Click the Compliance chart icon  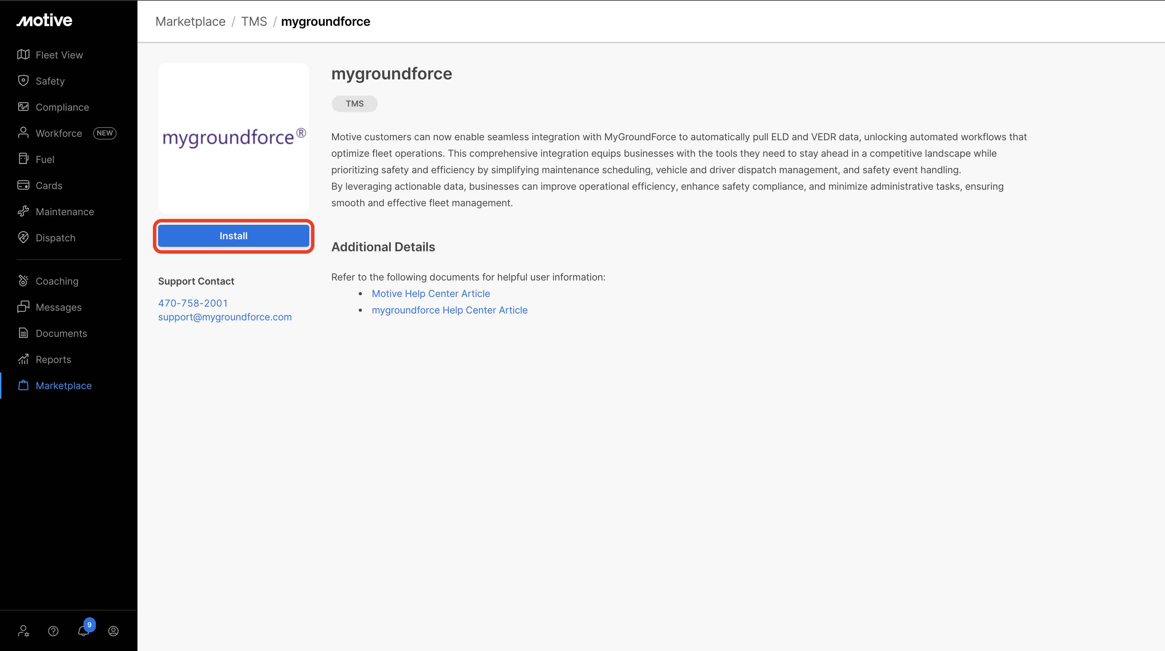point(23,107)
